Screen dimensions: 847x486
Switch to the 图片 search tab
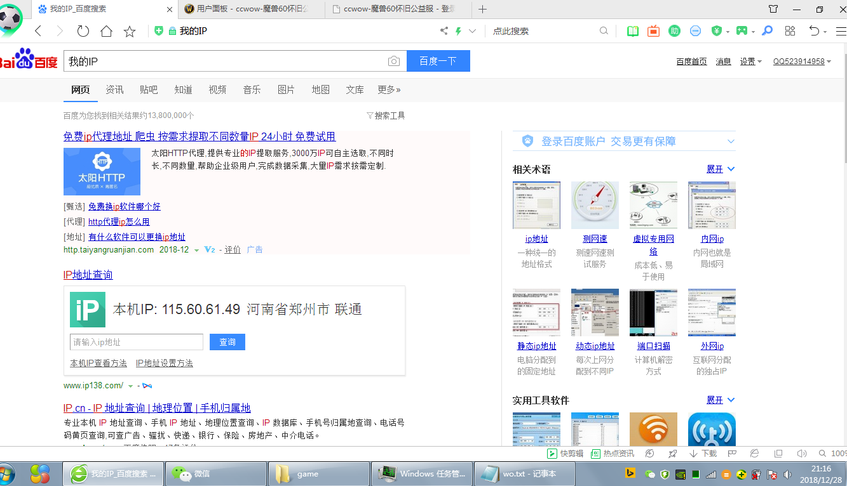tap(286, 89)
